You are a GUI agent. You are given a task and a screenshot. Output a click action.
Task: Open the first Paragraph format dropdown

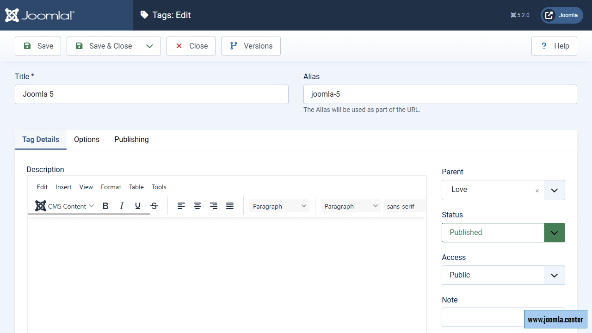point(279,206)
